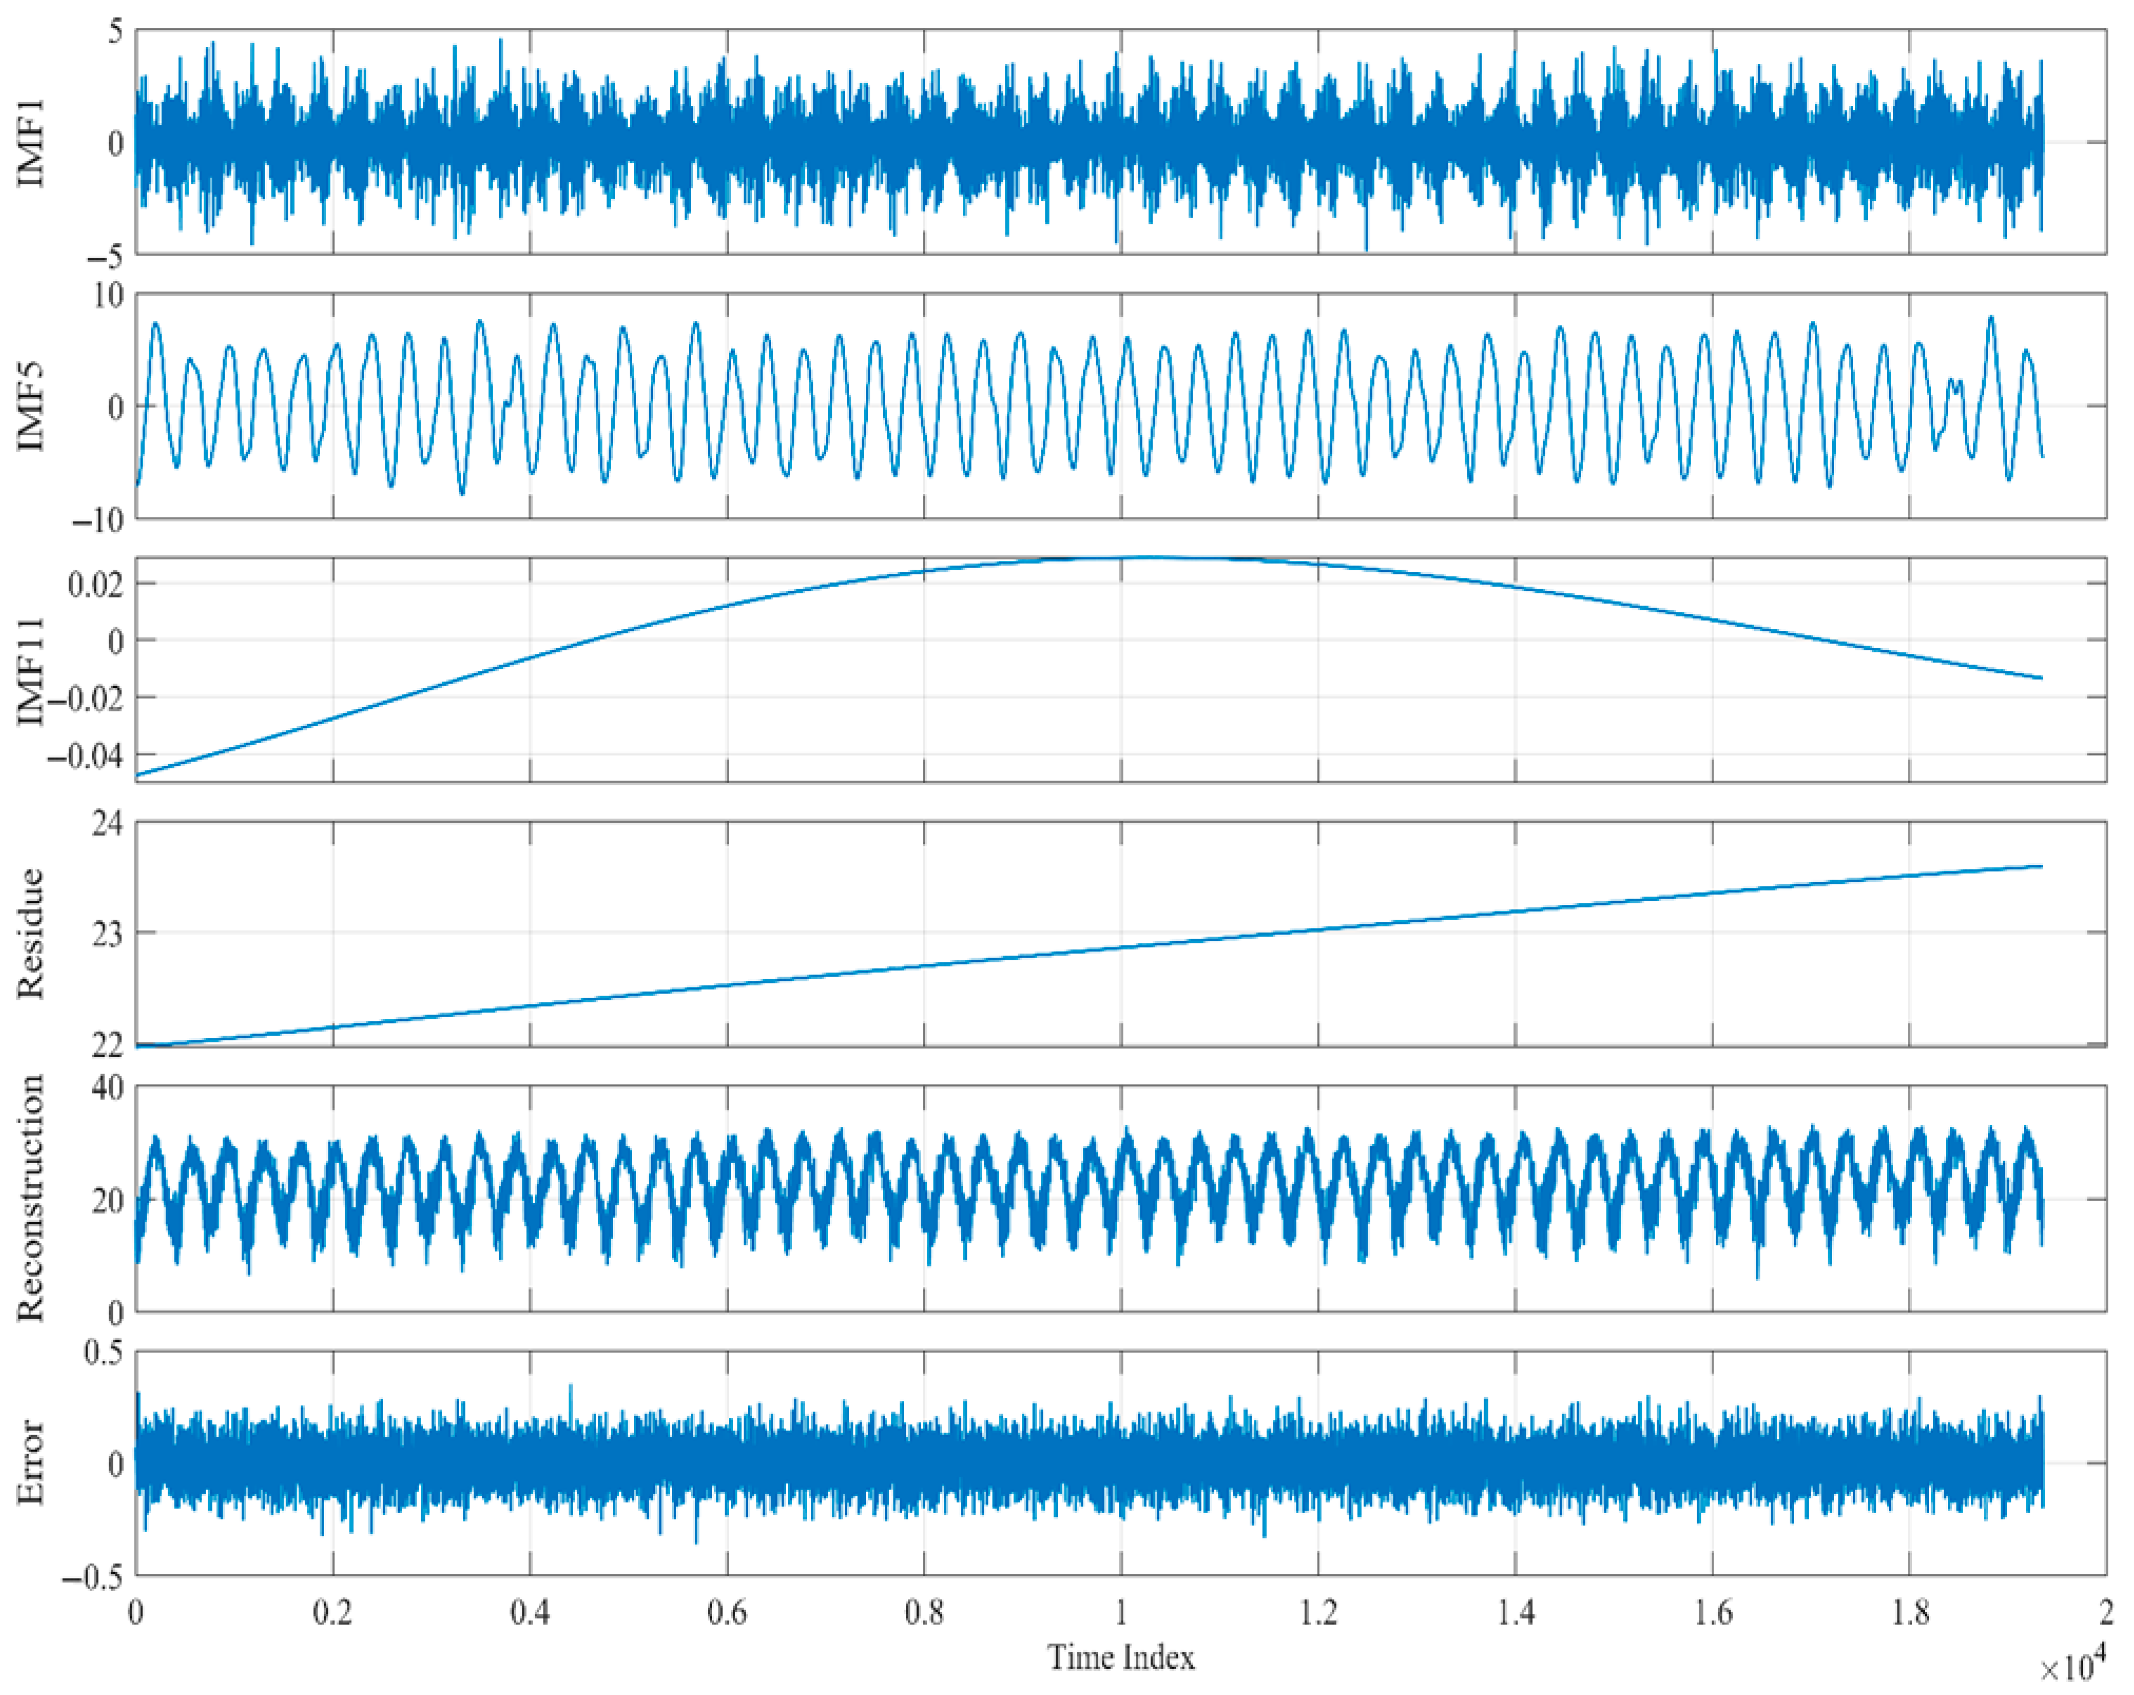Click the x-axis tick label 1.8

pyautogui.click(x=1909, y=1613)
